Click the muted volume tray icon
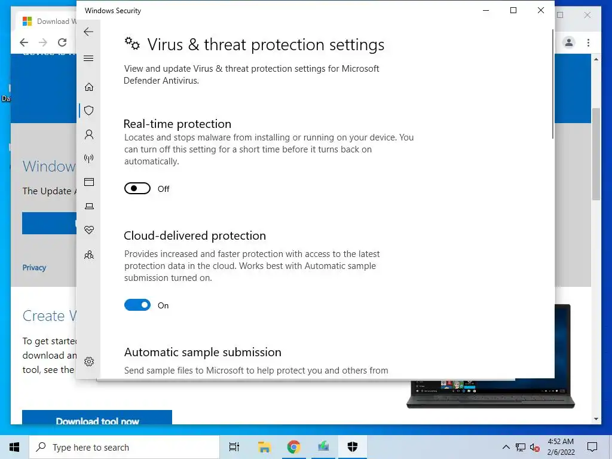This screenshot has width=612, height=459. [x=535, y=447]
